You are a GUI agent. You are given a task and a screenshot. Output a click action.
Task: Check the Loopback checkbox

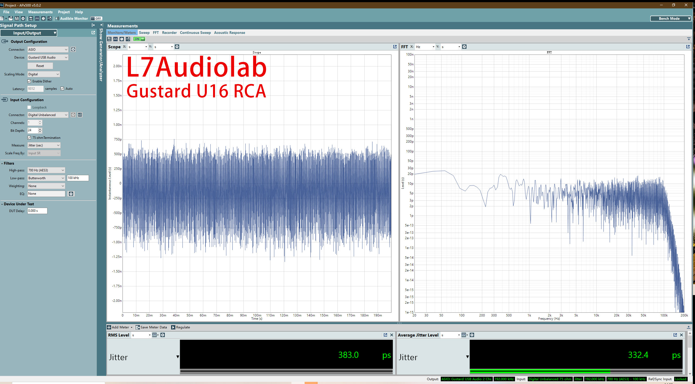(29, 107)
